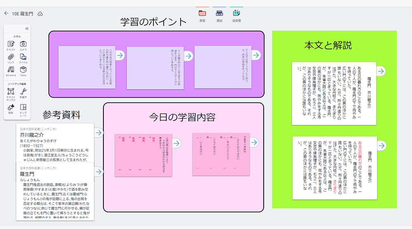412x229 pixels.
Task: Open arrow on the 羅生門 reference card
Action: click(98, 172)
